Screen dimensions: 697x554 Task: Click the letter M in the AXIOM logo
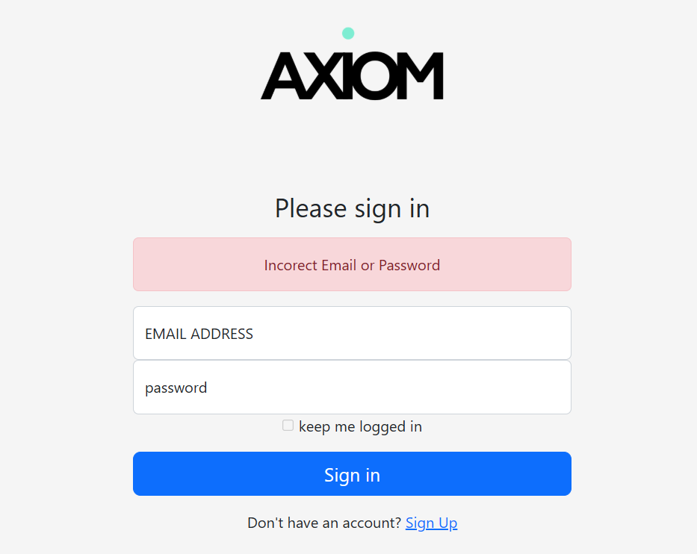click(x=421, y=76)
